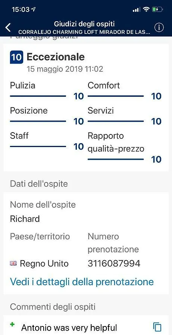Tap the green plus positive comment icon
This screenshot has width=172, height=335.
click(12, 325)
